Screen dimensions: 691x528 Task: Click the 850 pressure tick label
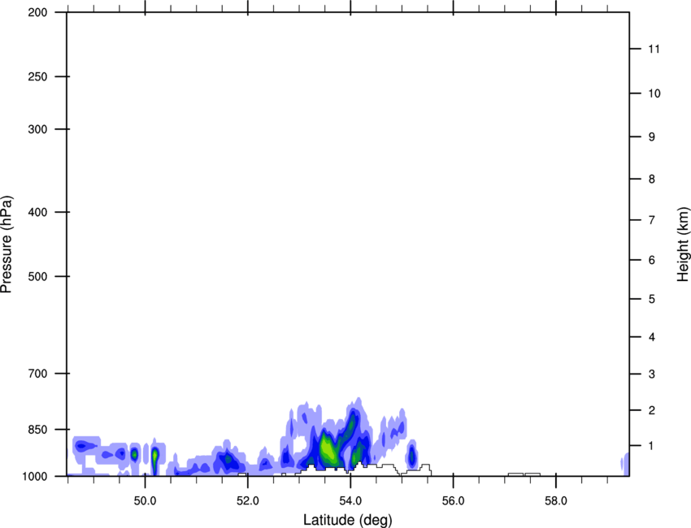tap(37, 430)
